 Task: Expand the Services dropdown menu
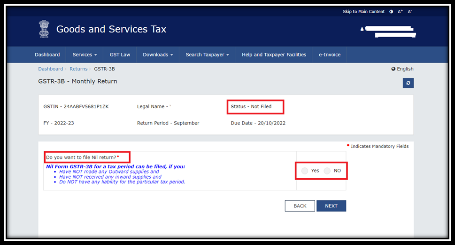[x=85, y=55]
